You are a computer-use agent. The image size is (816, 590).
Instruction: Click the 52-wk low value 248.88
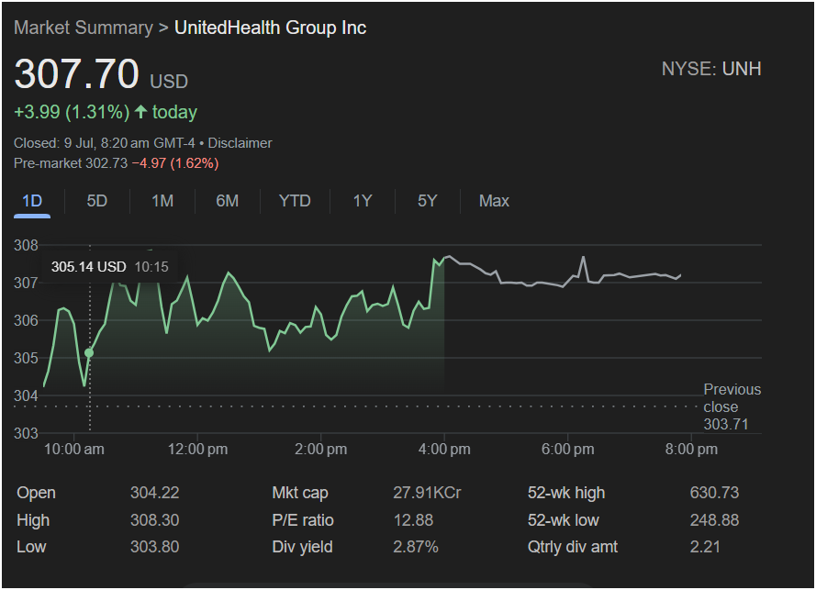tap(714, 519)
